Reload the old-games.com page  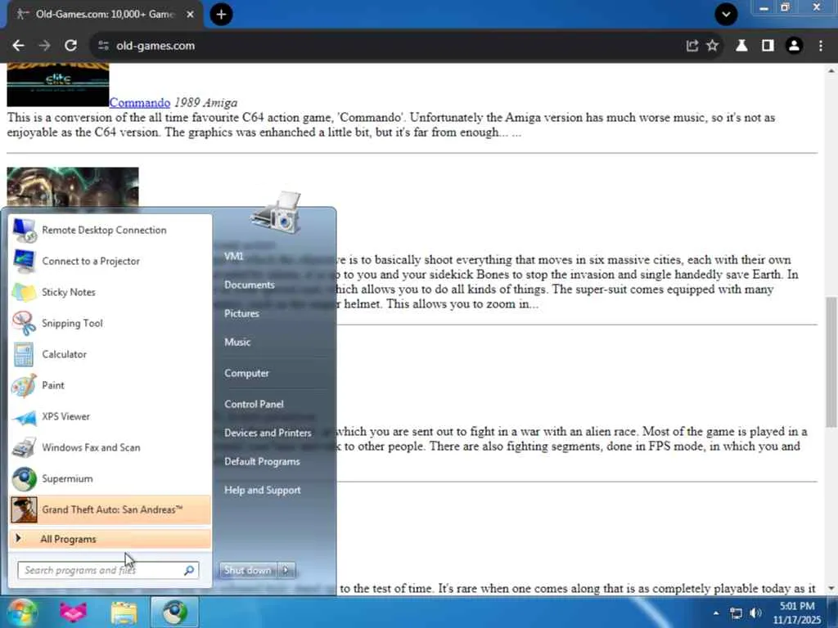[70, 46]
